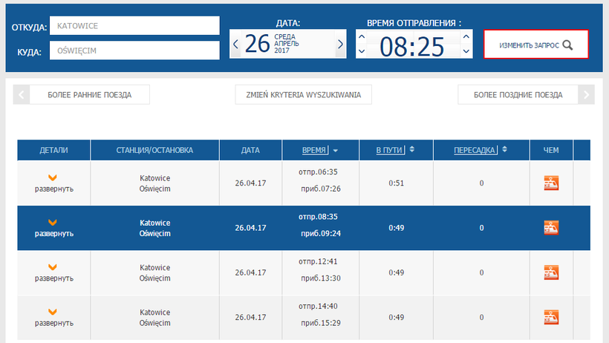Click train icon for the 12:41 departure
The height and width of the screenshot is (343, 609).
point(551,272)
